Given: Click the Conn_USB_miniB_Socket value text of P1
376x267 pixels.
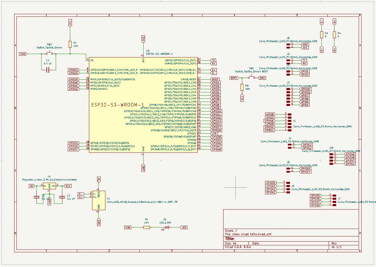Looking at the screenshot, I should click(142, 202).
